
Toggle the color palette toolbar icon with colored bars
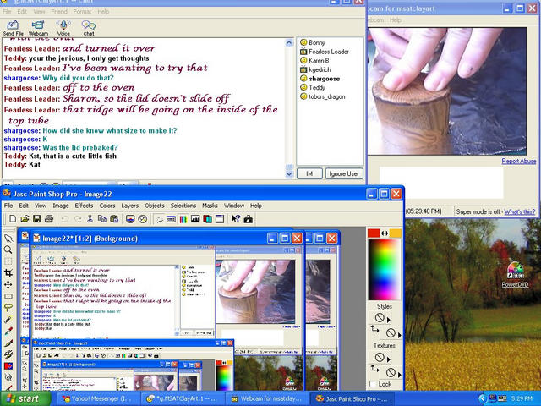click(x=183, y=219)
